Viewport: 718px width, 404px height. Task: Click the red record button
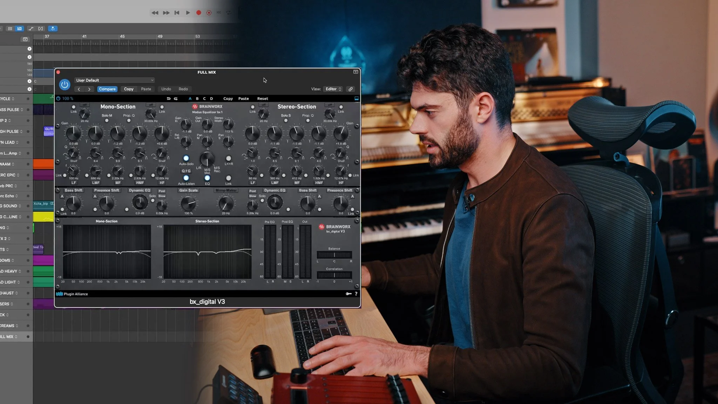[198, 13]
